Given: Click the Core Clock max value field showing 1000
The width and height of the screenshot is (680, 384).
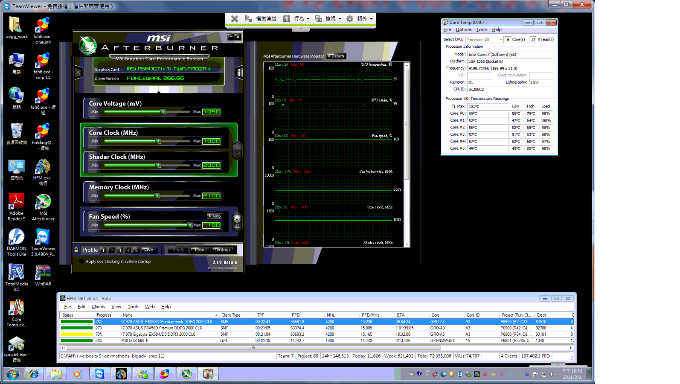Looking at the screenshot, I should (212, 141).
